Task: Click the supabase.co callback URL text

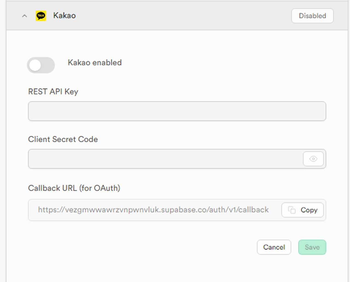Action: click(153, 210)
